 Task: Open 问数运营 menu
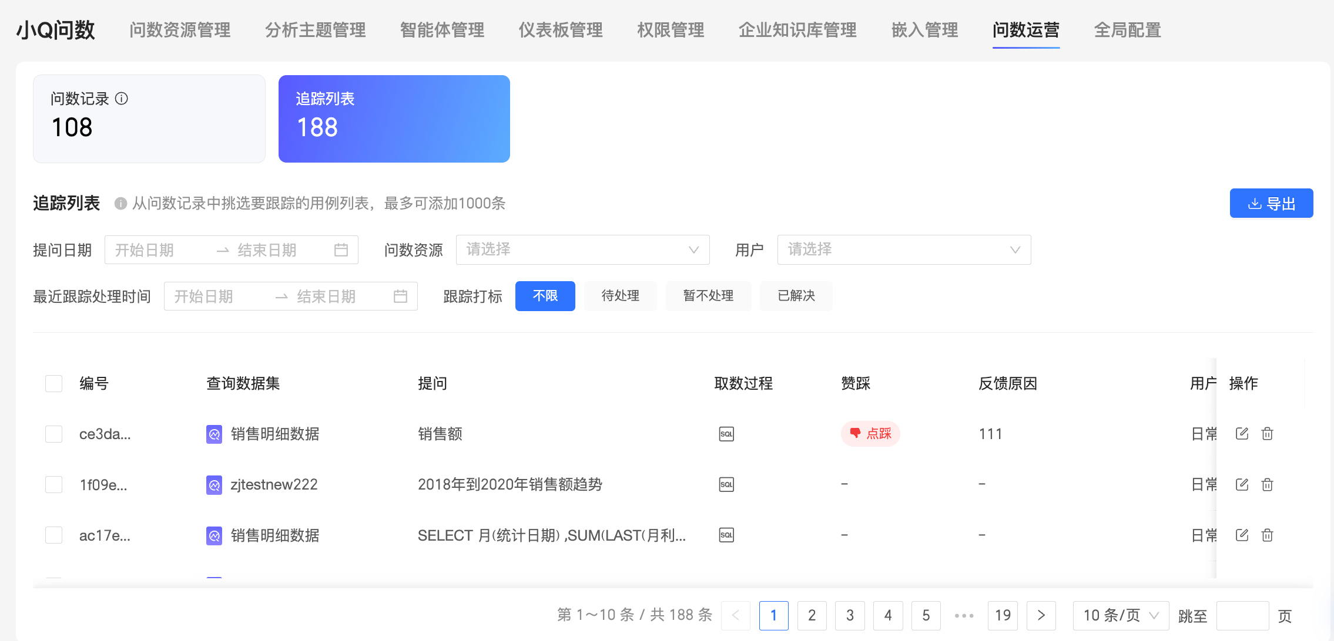point(1026,30)
